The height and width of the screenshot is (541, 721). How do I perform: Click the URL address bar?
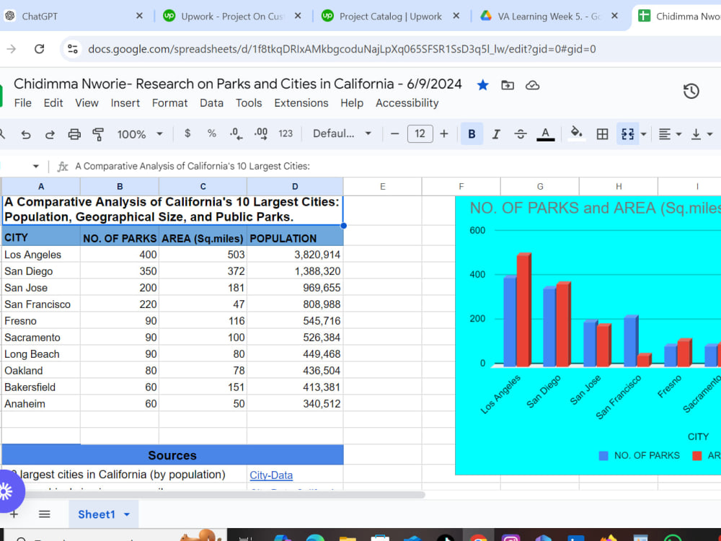tap(342, 49)
